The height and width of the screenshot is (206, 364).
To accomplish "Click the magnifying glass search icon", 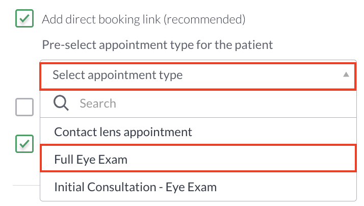I will [61, 103].
